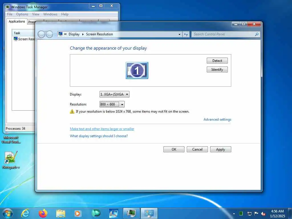Viewport: 292px width, 219px height.
Task: Click the search magnifier icon
Action: (257, 34)
